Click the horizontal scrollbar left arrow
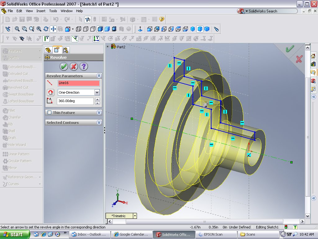This screenshot has width=318, height=239. click(110, 221)
